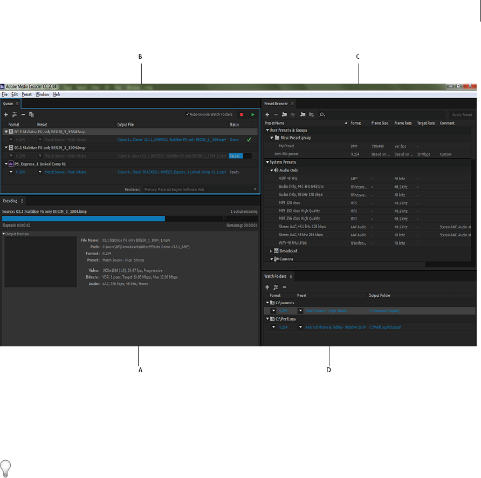The height and width of the screenshot is (478, 481).
Task: Create new preset in Preset Browser
Action: (x=267, y=114)
